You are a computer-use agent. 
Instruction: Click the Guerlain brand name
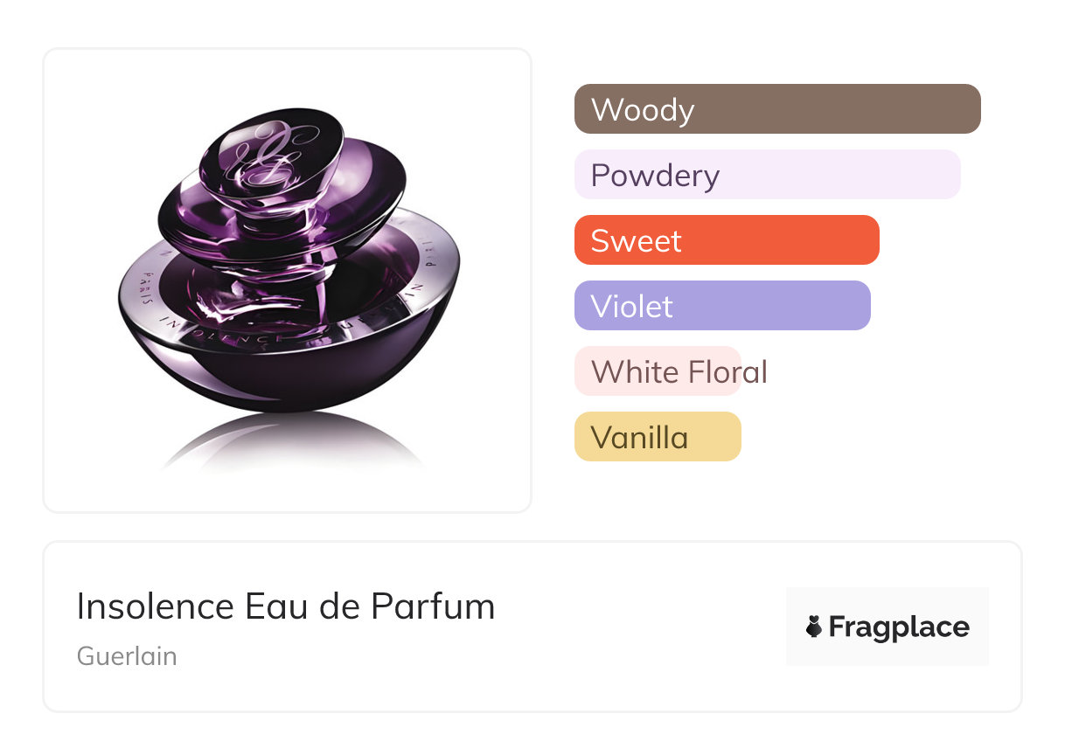tap(127, 656)
